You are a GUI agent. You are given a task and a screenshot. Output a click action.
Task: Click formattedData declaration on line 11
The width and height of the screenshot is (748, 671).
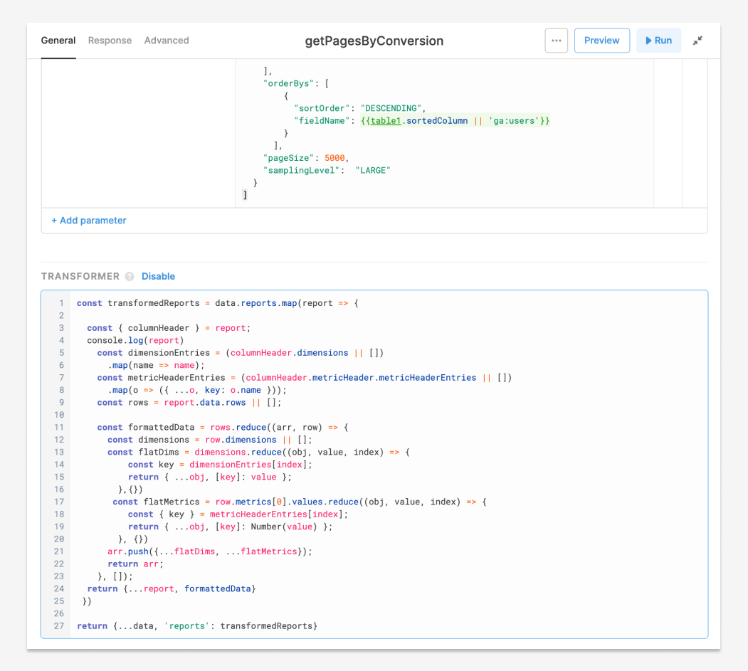pos(223,428)
